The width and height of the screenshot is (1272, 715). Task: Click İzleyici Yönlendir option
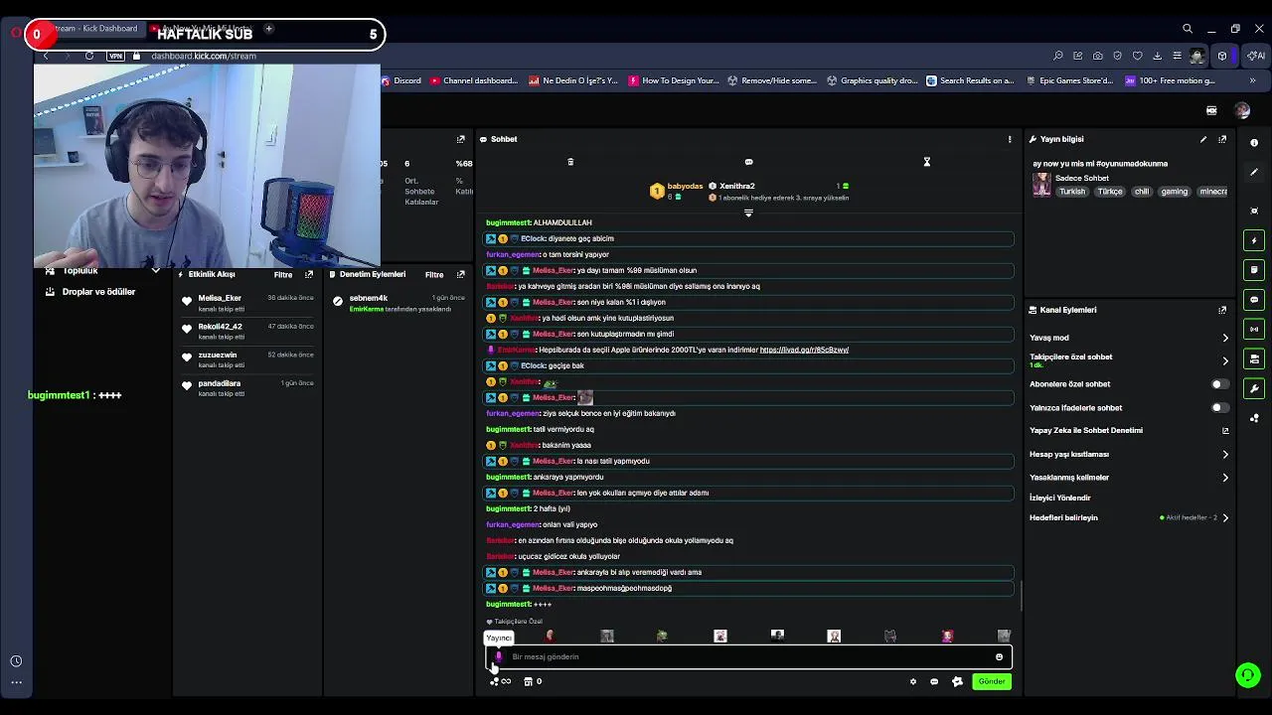(x=1059, y=498)
